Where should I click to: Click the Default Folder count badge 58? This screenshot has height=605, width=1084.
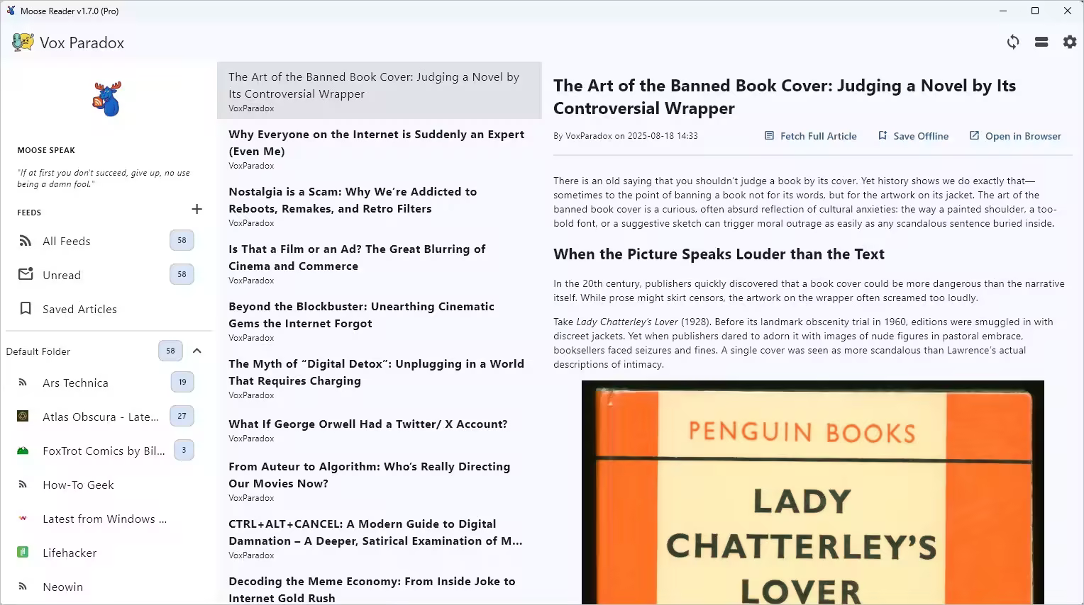(170, 351)
